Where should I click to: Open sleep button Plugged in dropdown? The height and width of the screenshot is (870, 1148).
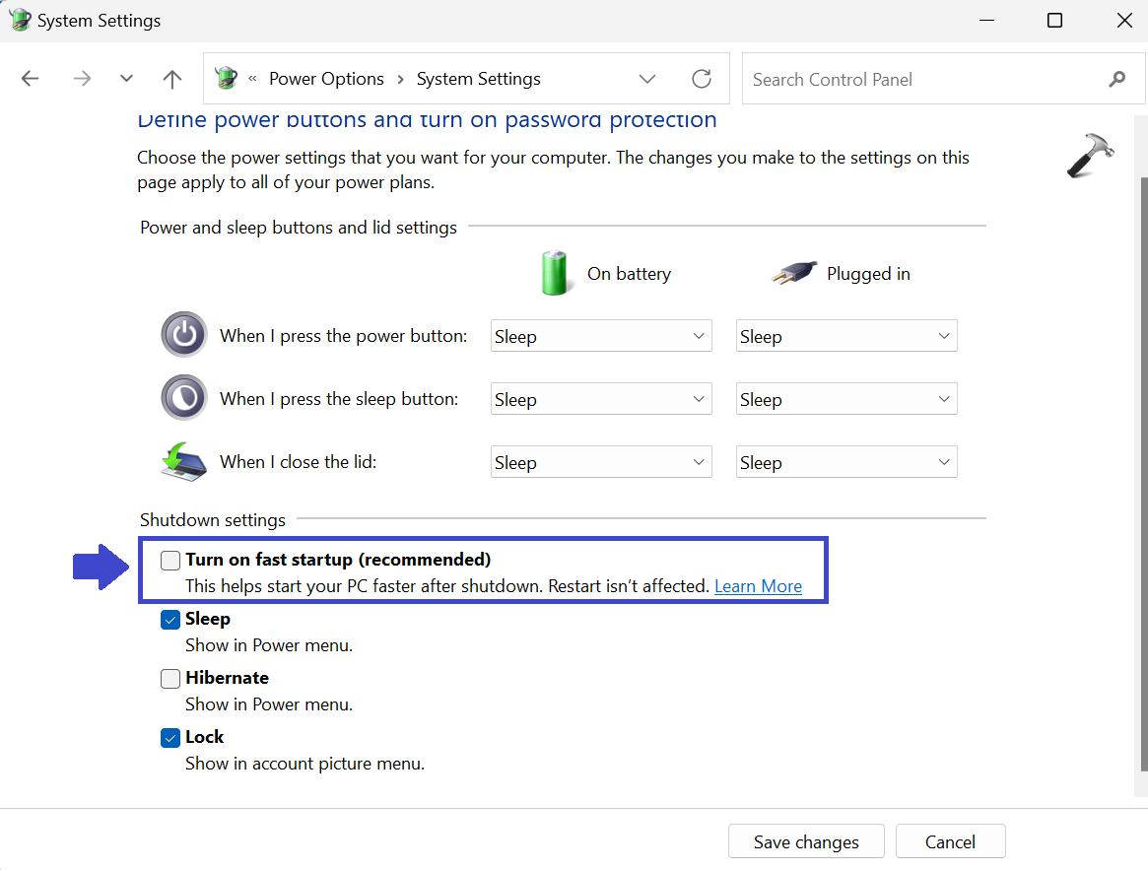846,399
